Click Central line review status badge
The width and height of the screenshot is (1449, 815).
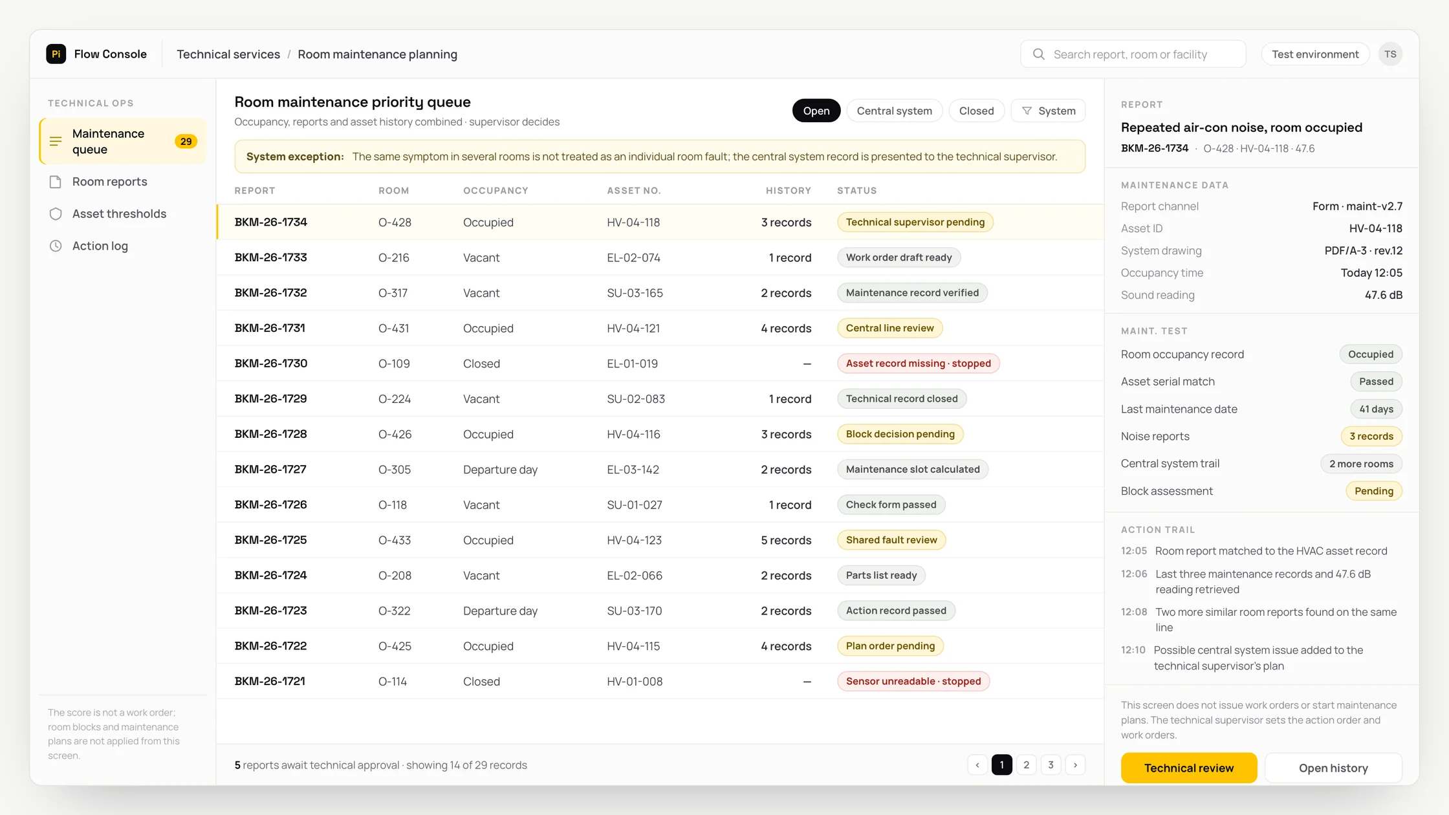(x=889, y=328)
